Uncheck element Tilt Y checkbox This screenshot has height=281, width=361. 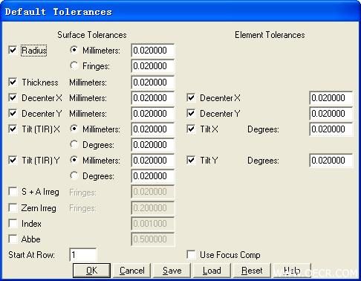coord(191,160)
